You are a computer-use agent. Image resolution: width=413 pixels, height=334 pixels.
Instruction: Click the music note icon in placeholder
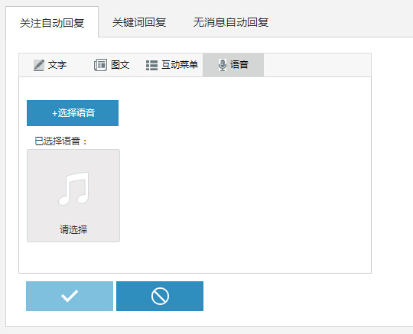pyautogui.click(x=74, y=189)
